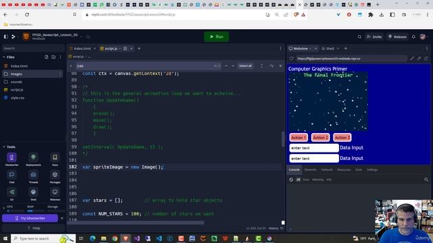Switch to the index.html editor tab
433x243 pixels.
tap(83, 49)
